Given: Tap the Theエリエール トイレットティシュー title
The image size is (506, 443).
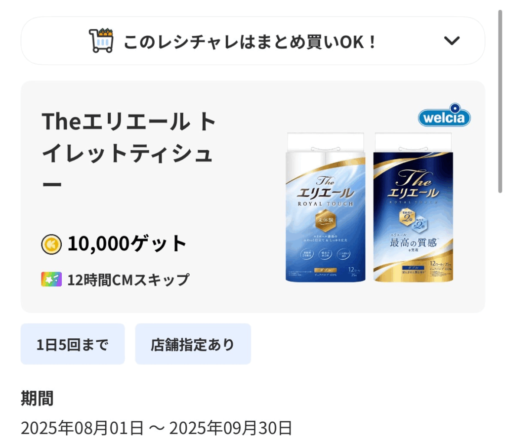Looking at the screenshot, I should (x=129, y=153).
